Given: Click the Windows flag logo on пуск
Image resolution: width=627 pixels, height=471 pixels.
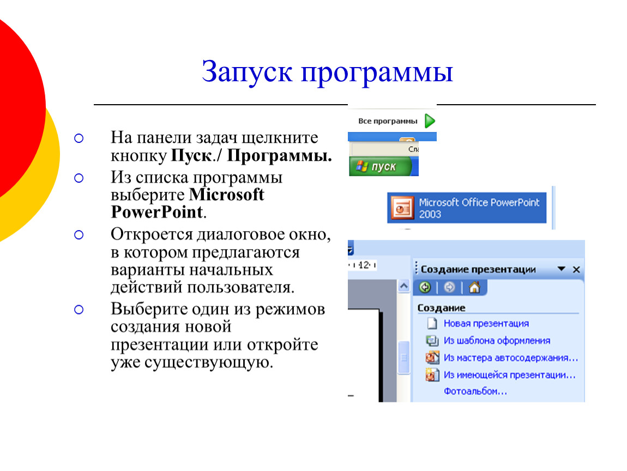Looking at the screenshot, I should tap(362, 166).
